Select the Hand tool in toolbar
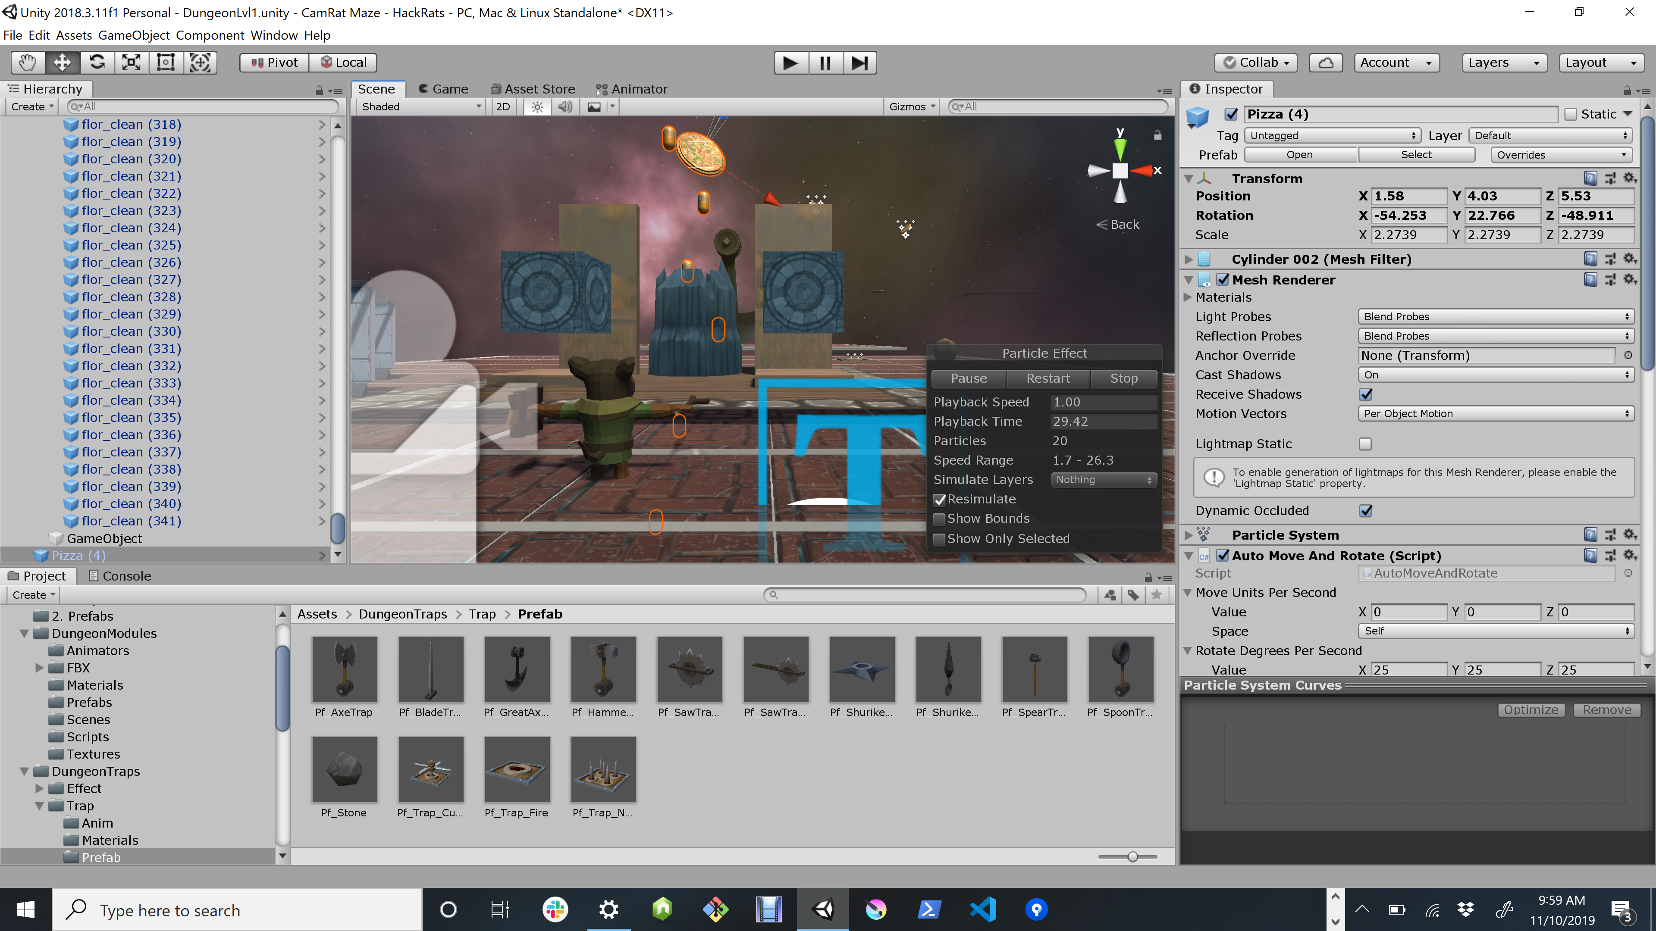Screen dimensions: 1656x931 click(27, 62)
